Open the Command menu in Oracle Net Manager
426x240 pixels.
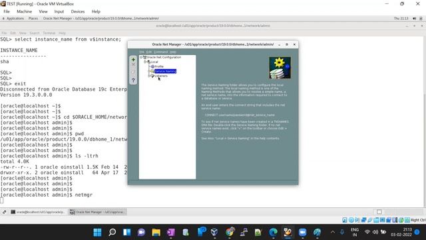161,52
